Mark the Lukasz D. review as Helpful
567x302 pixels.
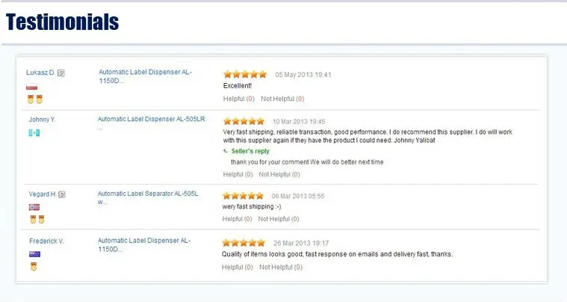pos(238,99)
